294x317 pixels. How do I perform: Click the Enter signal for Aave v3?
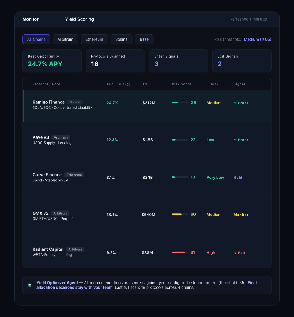(241, 140)
